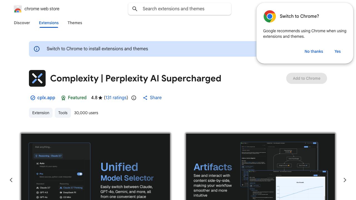Click the 4.8 rating value
Image resolution: width=356 pixels, height=200 pixels.
[x=94, y=98]
